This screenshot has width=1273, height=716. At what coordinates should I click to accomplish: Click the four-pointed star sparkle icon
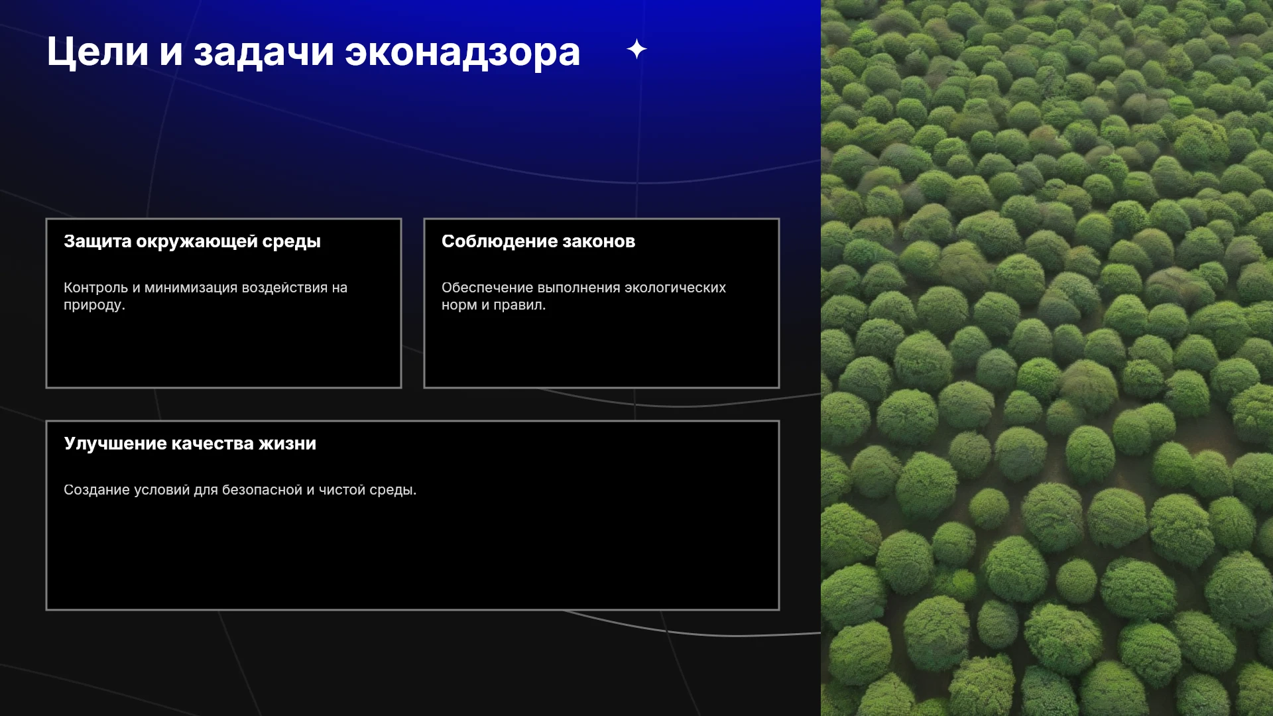(x=636, y=49)
